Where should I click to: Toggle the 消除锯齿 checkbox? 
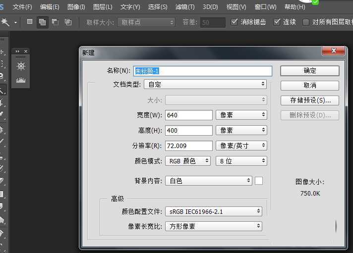pyautogui.click(x=235, y=22)
